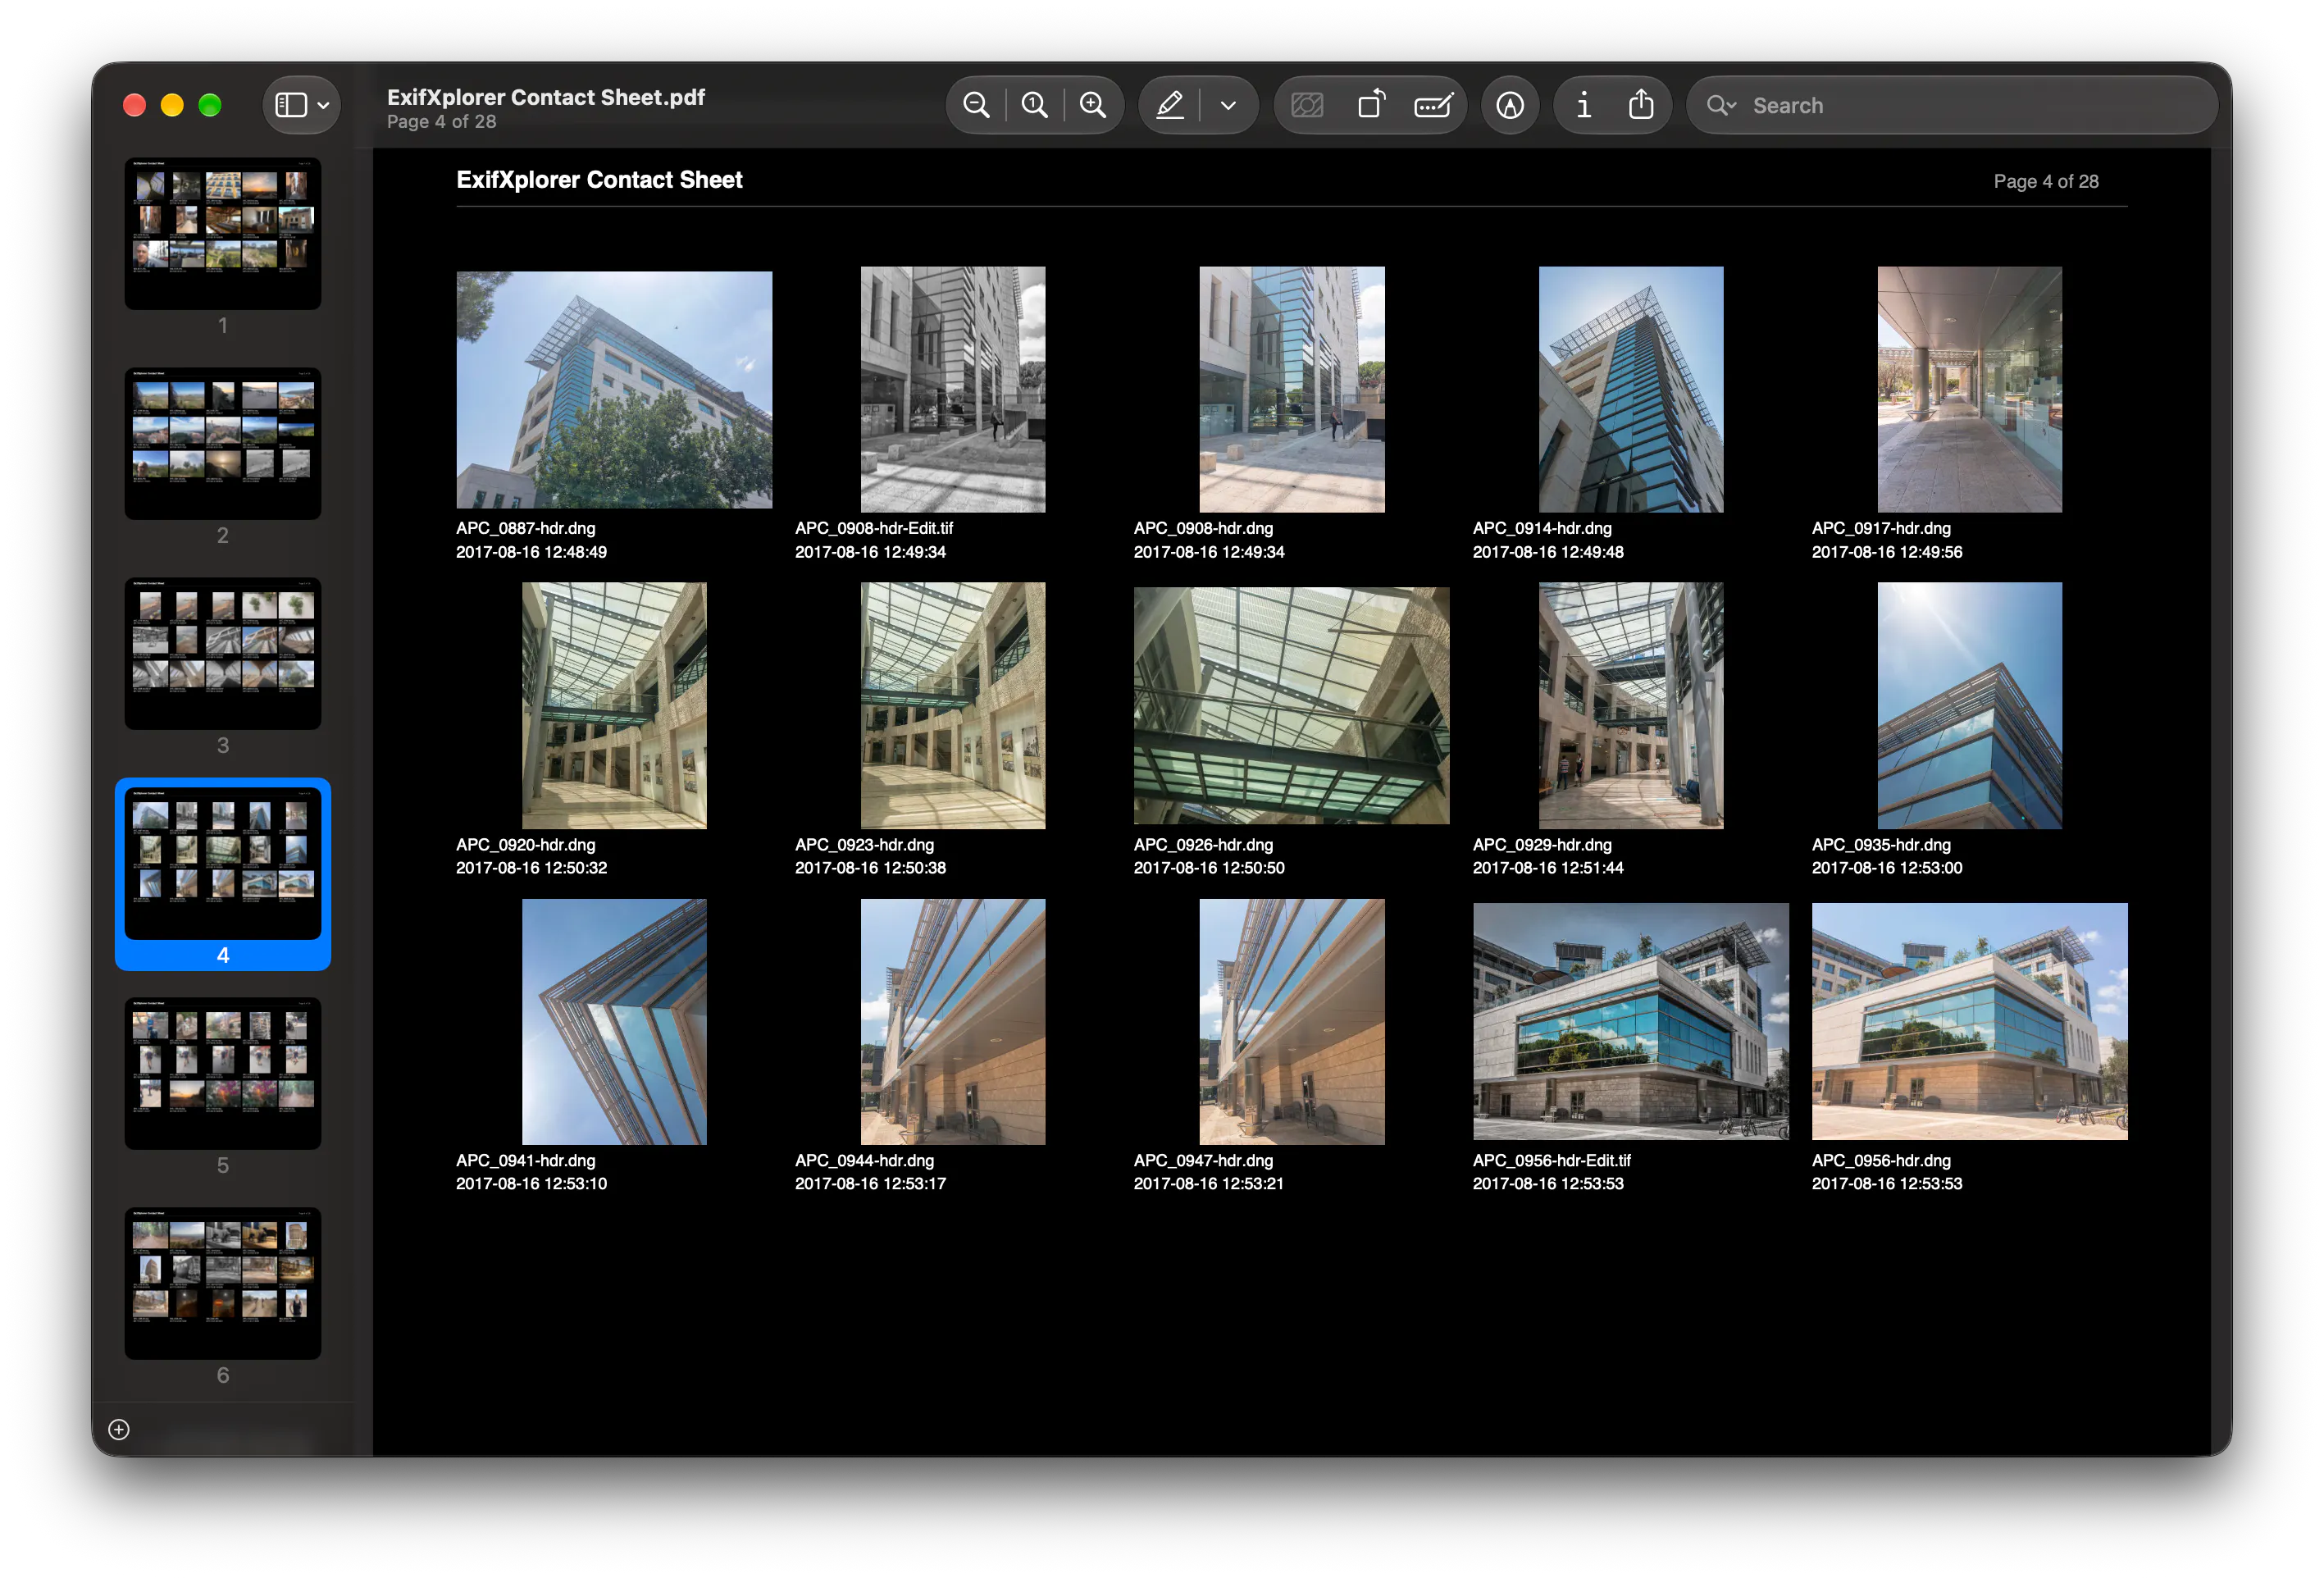This screenshot has height=1578, width=2324.
Task: Select page 6 thumbnail in sidebar
Action: coord(223,1283)
